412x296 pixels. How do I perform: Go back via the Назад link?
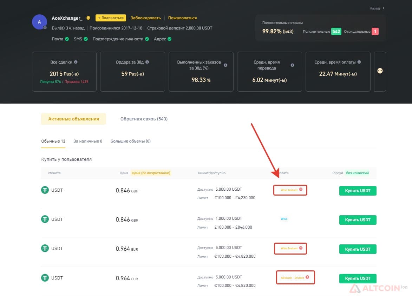pos(375,8)
